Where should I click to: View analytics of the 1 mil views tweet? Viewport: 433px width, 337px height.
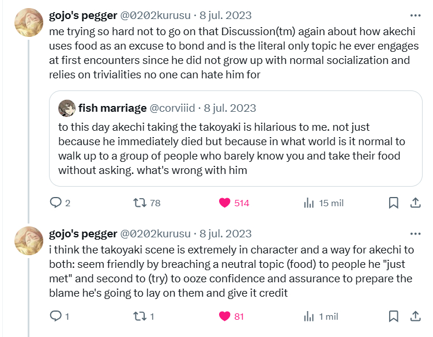click(x=309, y=316)
